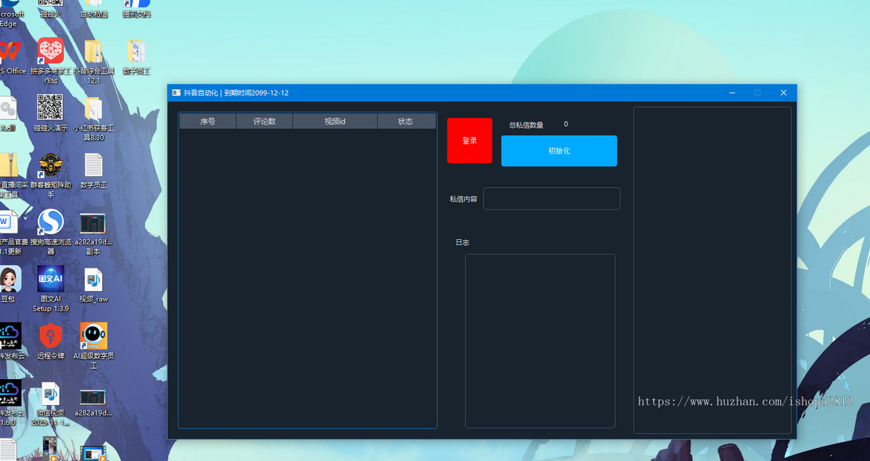Maximize the 抖音自动化 window

[x=758, y=93]
